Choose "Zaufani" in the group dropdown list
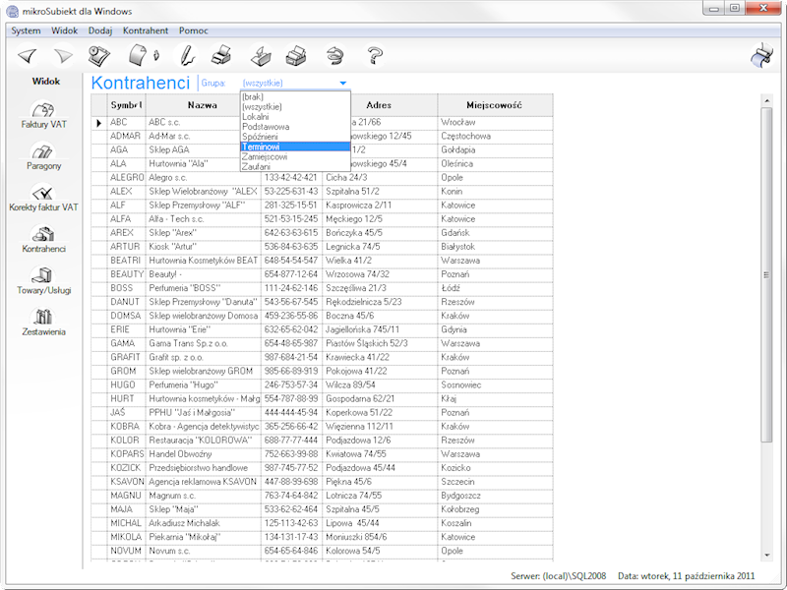Screen dimensions: 787x590 (256, 166)
